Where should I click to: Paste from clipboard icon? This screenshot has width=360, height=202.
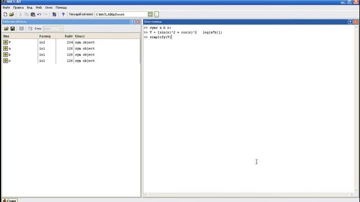(33, 15)
